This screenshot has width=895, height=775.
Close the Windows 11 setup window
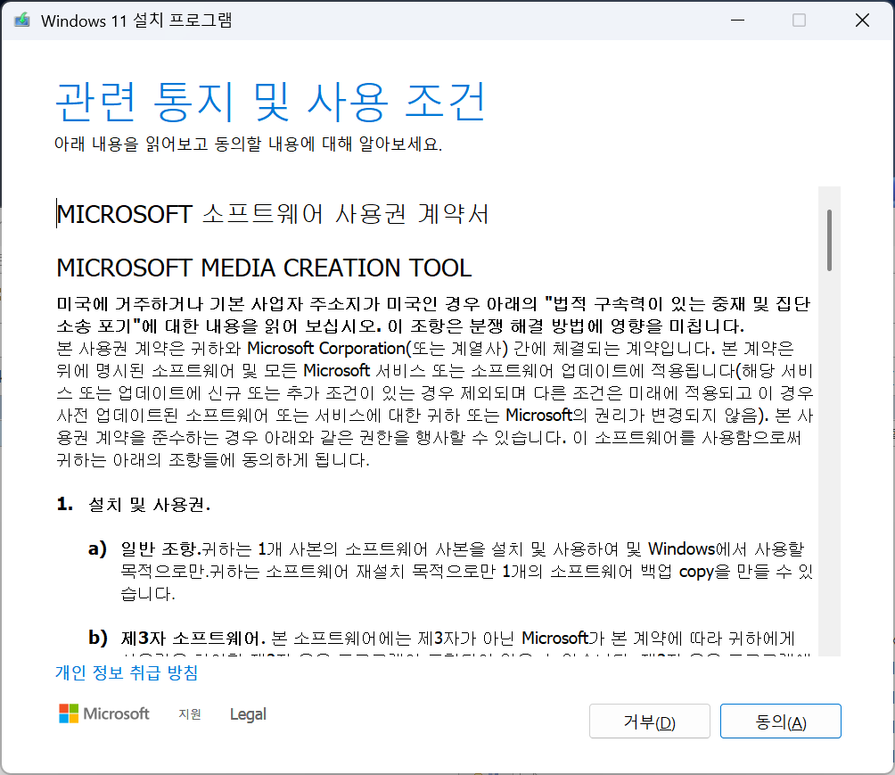[863, 21]
